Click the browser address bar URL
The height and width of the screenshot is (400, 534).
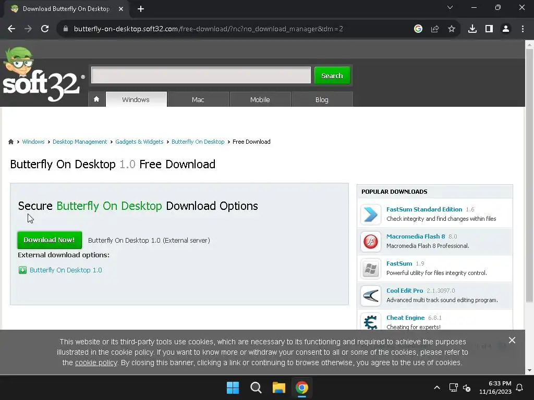(x=208, y=29)
